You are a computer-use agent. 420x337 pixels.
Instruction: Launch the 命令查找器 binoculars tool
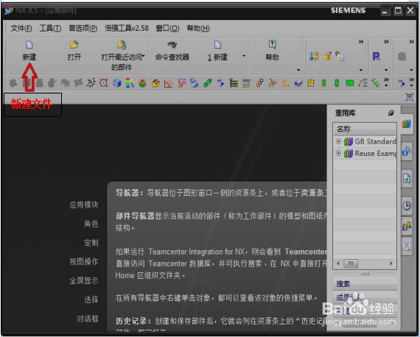click(x=172, y=44)
